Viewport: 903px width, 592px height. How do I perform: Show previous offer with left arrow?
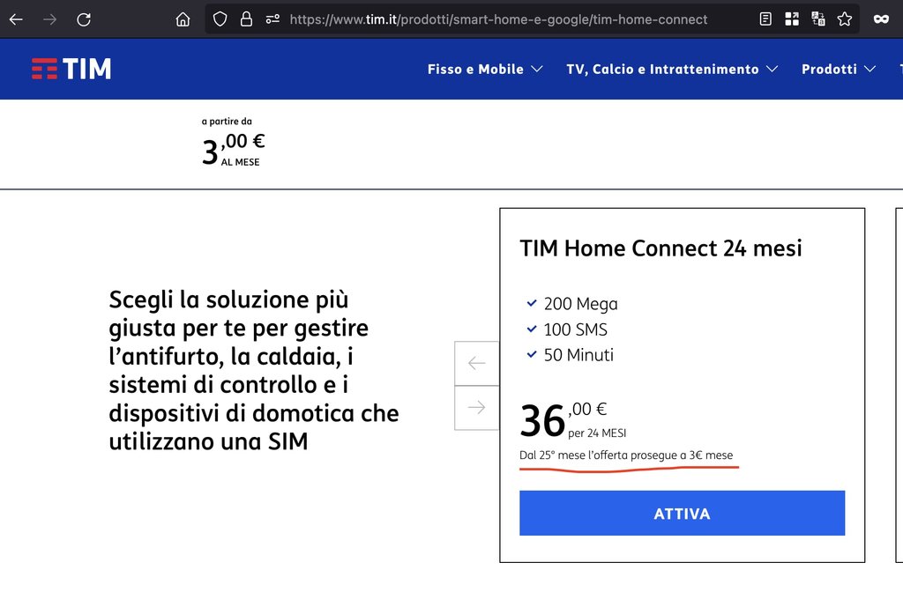point(477,363)
